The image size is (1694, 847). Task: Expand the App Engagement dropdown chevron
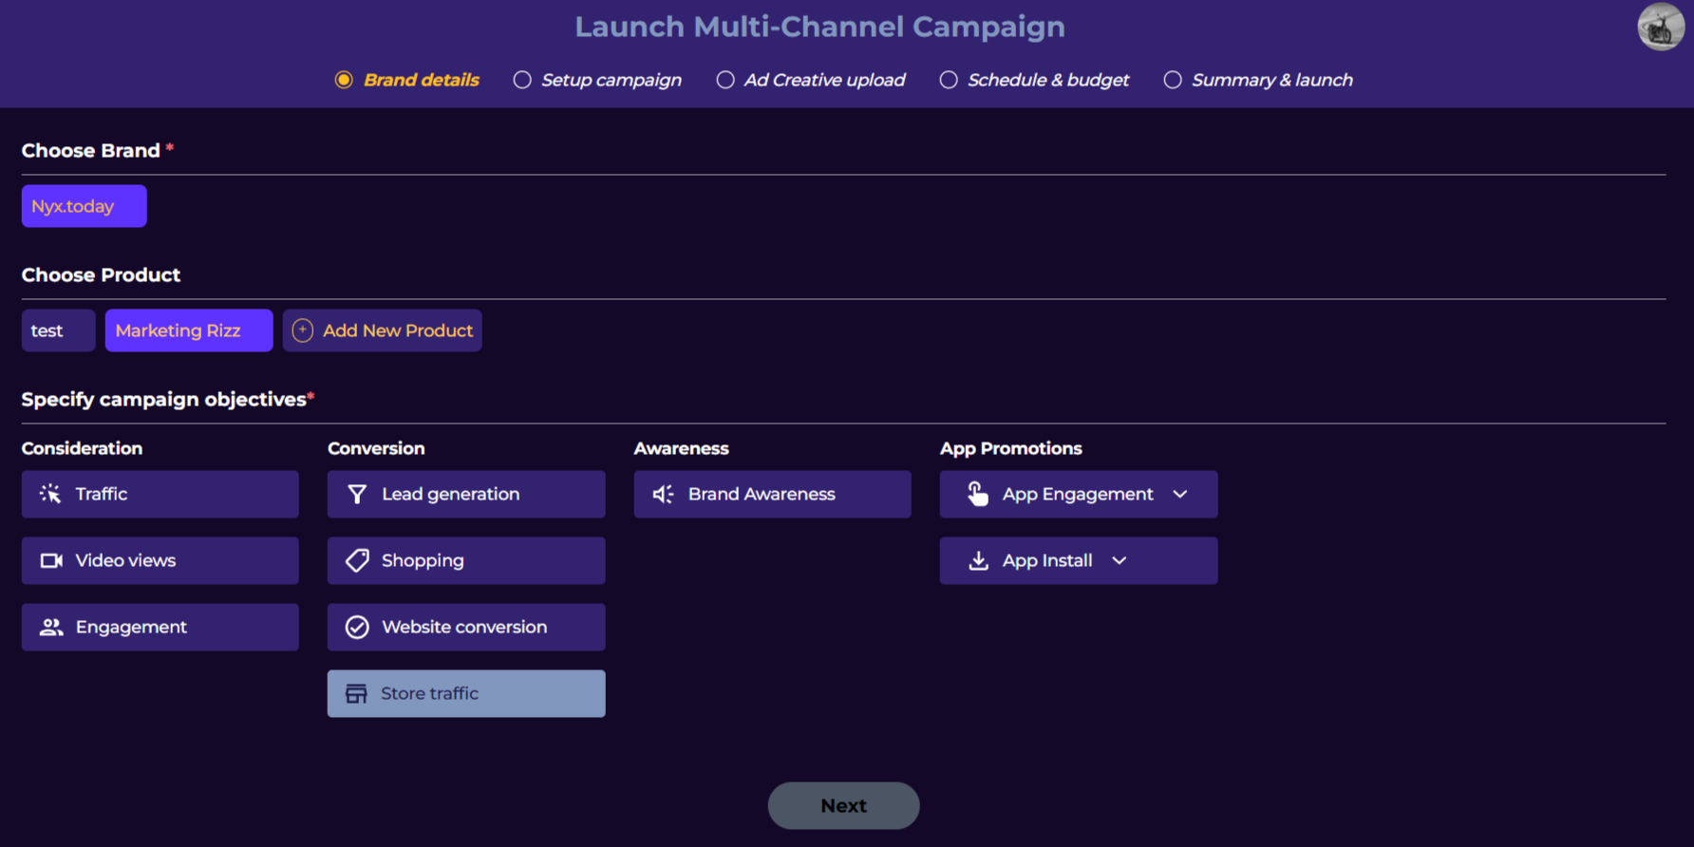tap(1180, 494)
